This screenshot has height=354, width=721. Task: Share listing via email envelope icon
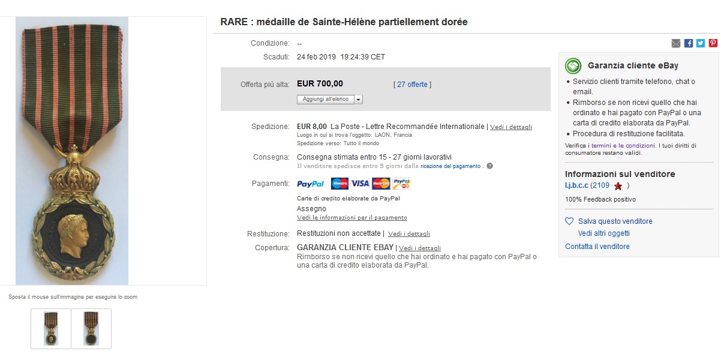(x=676, y=43)
